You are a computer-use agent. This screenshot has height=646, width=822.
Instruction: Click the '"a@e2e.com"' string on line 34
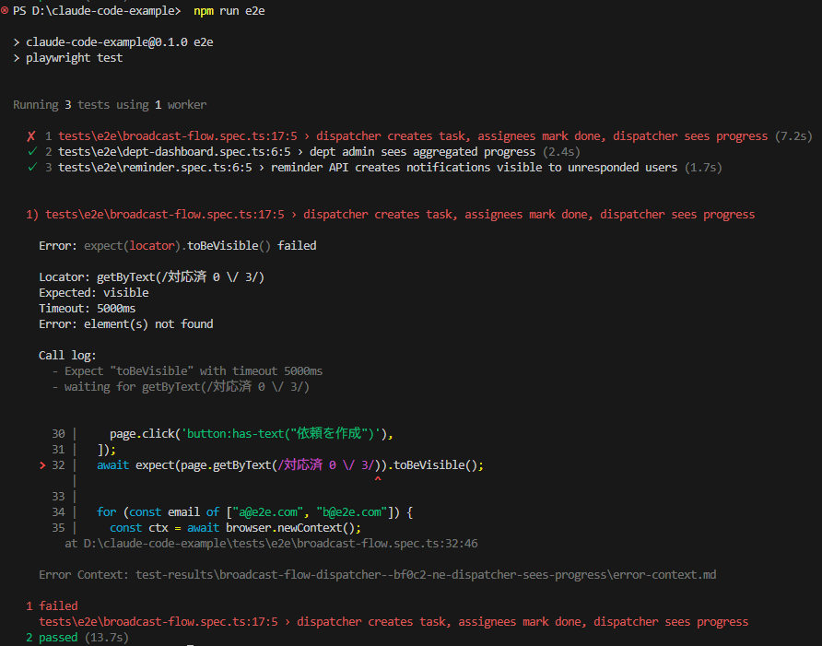268,512
